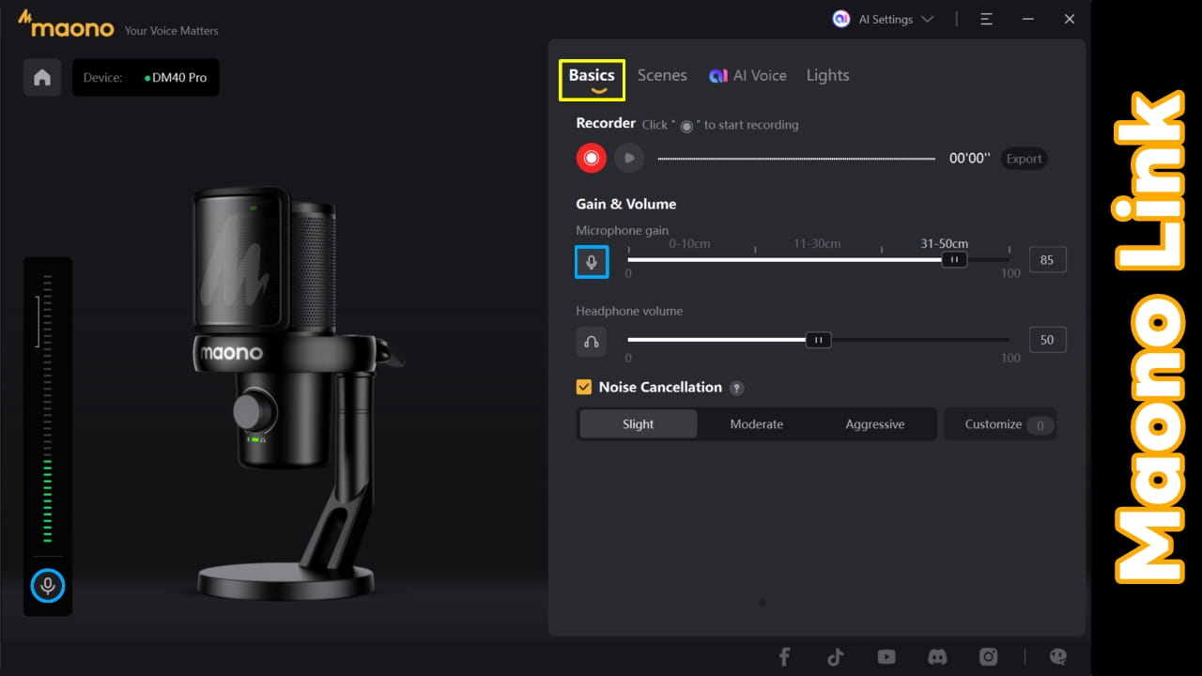Click the 00'00'' recording time
Screen dimensions: 1202x676
pos(969,159)
